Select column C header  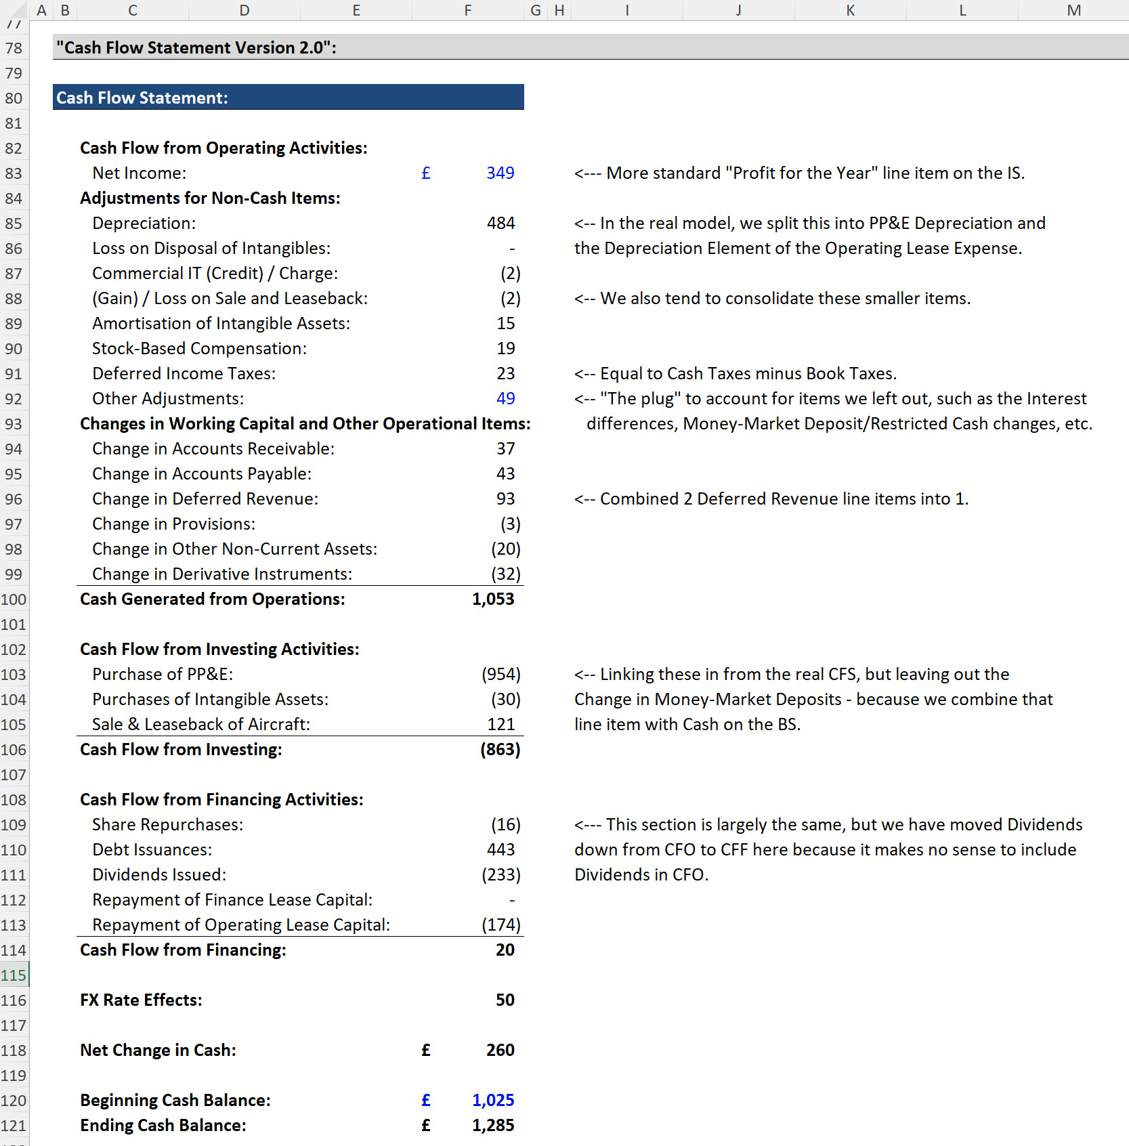(x=133, y=10)
